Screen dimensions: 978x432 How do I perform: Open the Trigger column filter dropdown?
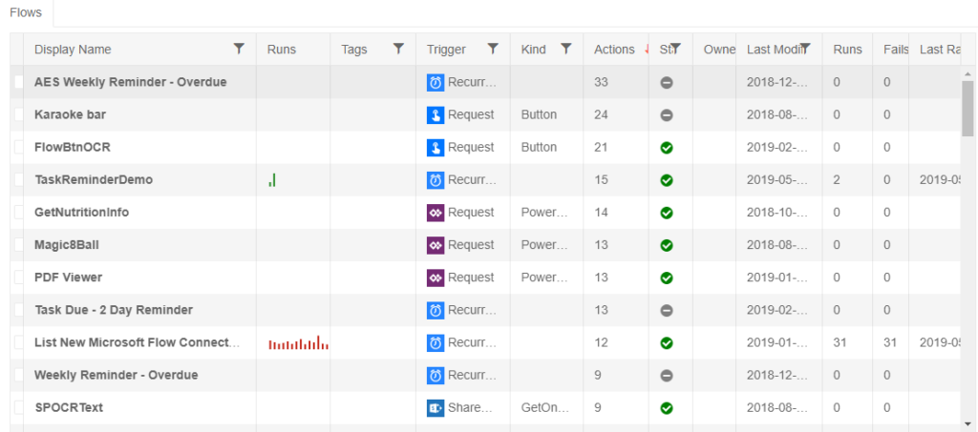click(x=493, y=49)
